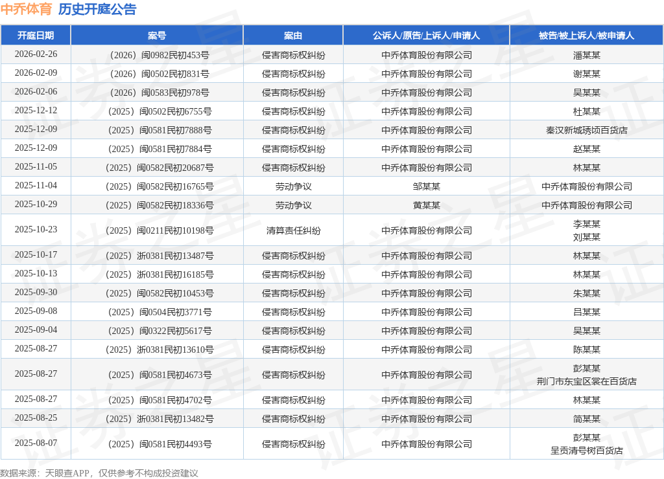The image size is (664, 479).
Task: Click 劳动争议 in the 2025-10-29 row
Action: pyautogui.click(x=293, y=205)
